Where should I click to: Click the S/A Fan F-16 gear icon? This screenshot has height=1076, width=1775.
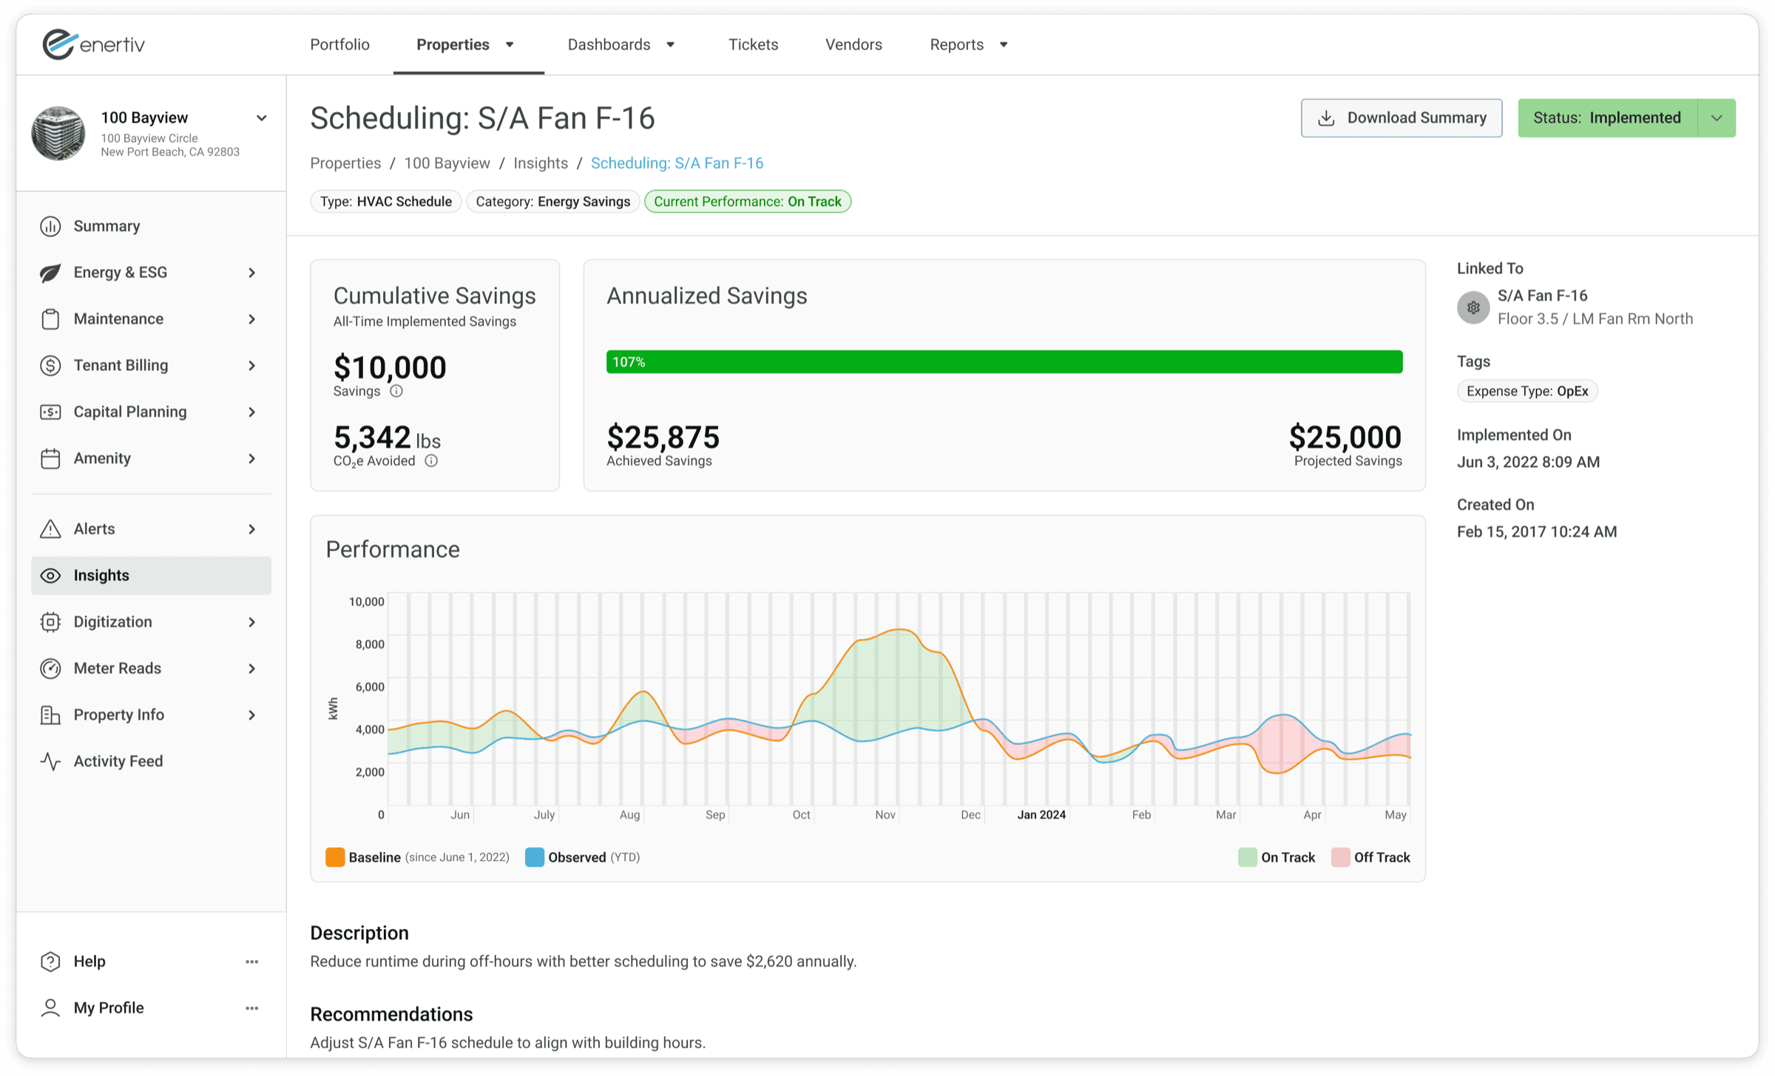pos(1473,307)
